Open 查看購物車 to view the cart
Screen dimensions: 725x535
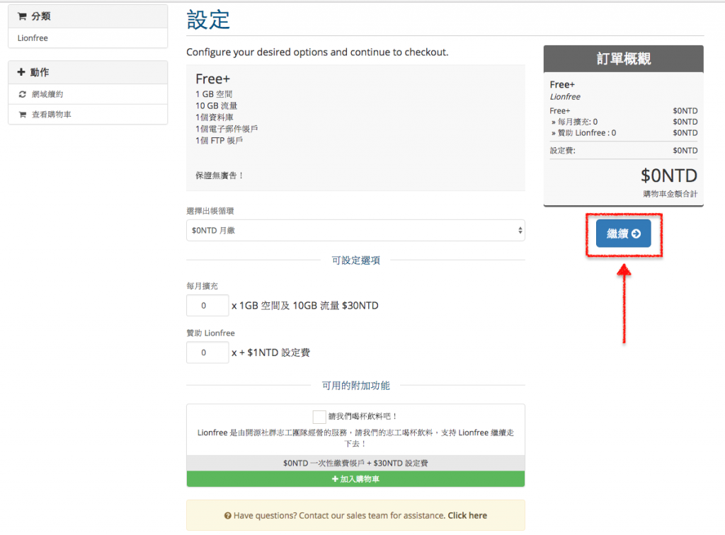pos(88,115)
